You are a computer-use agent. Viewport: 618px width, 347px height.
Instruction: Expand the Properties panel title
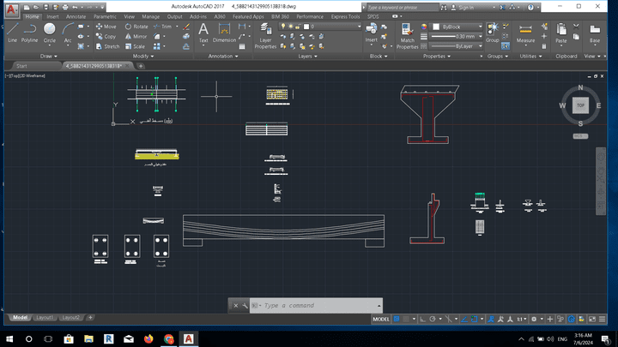click(x=437, y=57)
